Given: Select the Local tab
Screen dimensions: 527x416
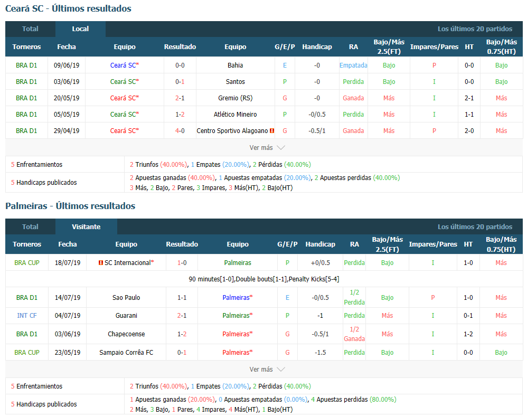Looking at the screenshot, I should [80, 29].
